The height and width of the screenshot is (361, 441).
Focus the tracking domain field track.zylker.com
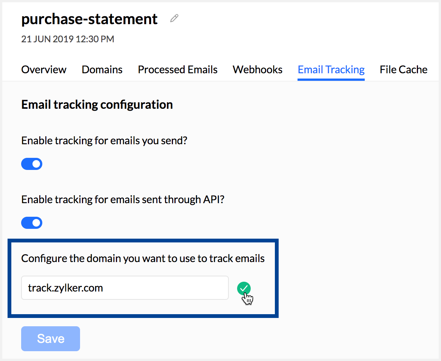pos(125,288)
